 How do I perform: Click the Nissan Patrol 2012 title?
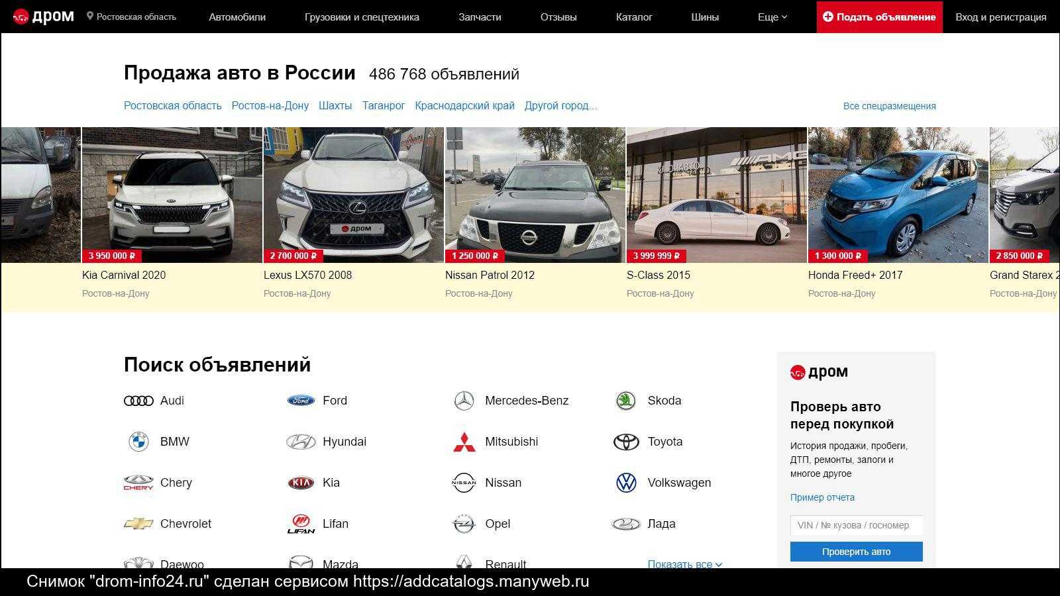pos(490,275)
